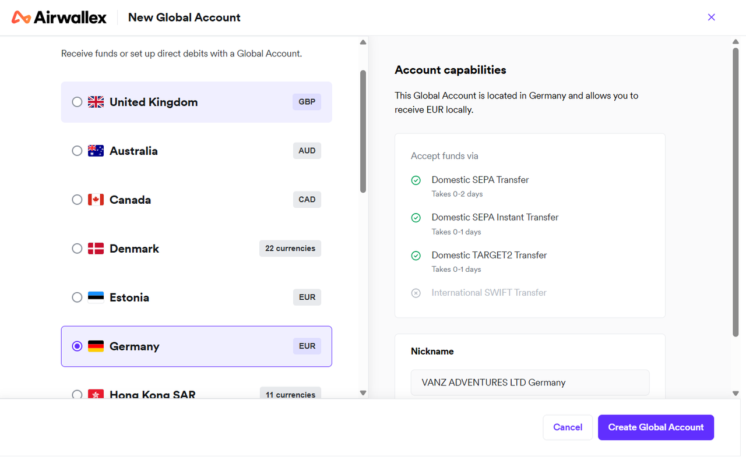Click Hong Kong's 11 currencies badge

coord(290,394)
